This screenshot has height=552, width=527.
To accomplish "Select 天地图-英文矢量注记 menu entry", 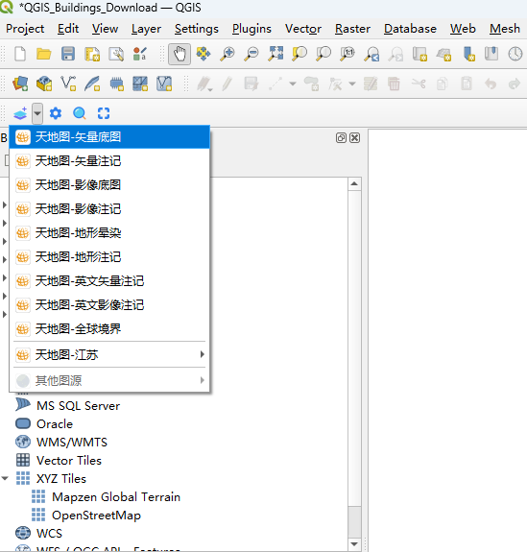I will [109, 281].
